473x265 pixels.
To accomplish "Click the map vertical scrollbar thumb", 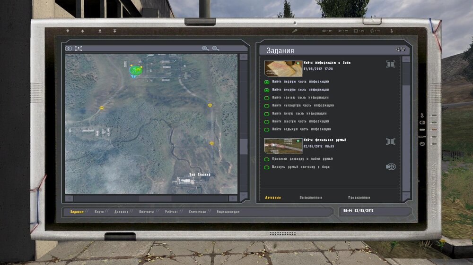I will tap(244, 147).
